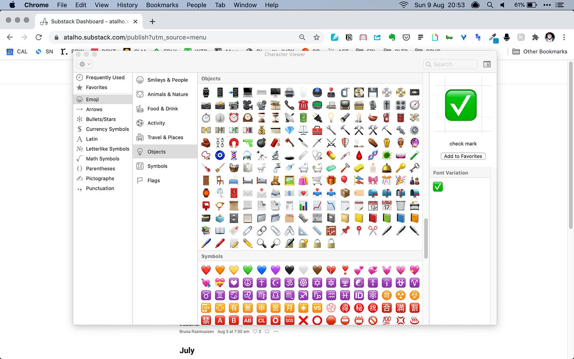Reload the Substack page

39,37
